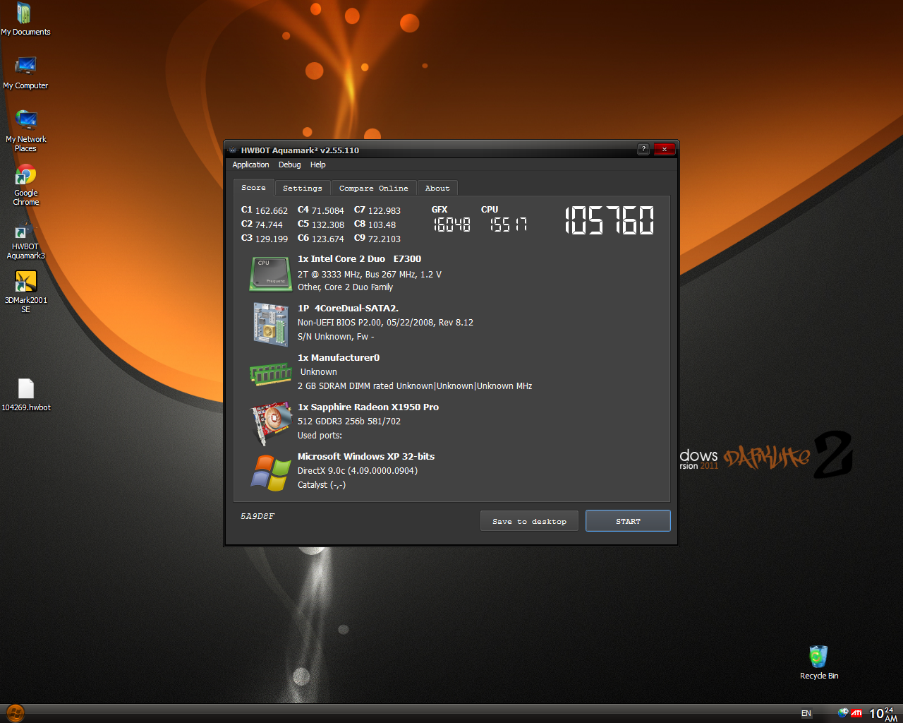The image size is (903, 723).
Task: Click Microsoft Windows XP 32-bits heading
Action: (366, 457)
